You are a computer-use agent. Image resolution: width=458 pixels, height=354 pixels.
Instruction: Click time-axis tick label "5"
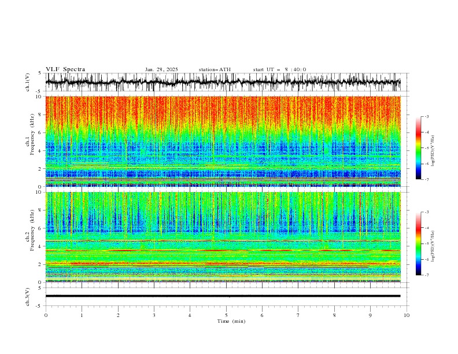click(x=226, y=315)
